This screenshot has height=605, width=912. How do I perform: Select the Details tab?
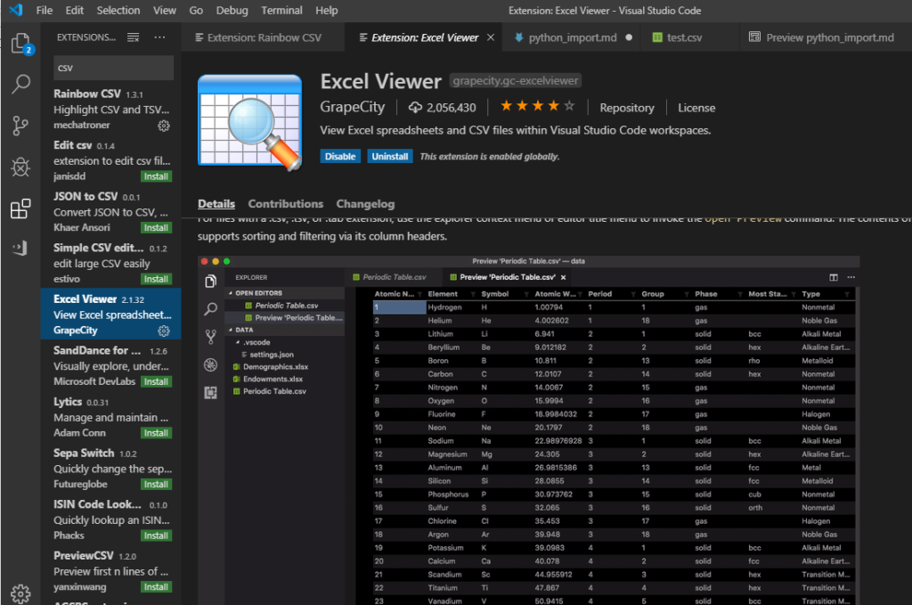coord(216,204)
